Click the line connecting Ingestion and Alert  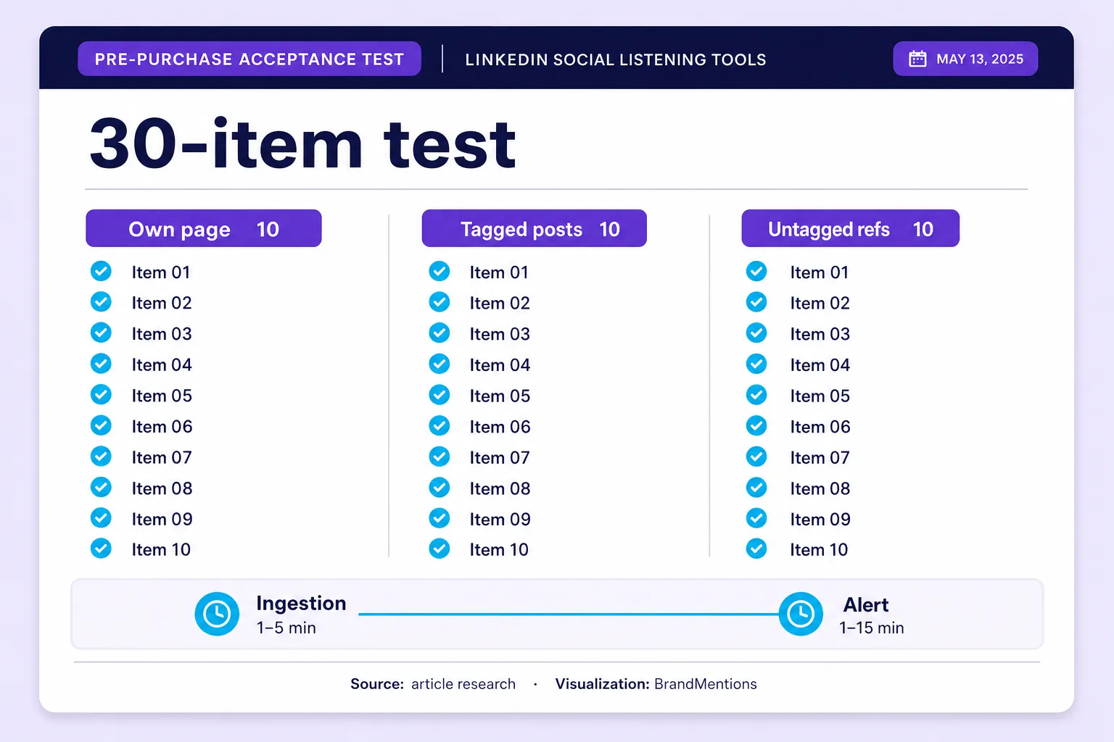[569, 614]
